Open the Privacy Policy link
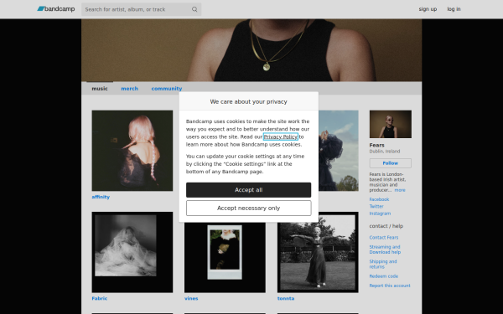 point(281,136)
